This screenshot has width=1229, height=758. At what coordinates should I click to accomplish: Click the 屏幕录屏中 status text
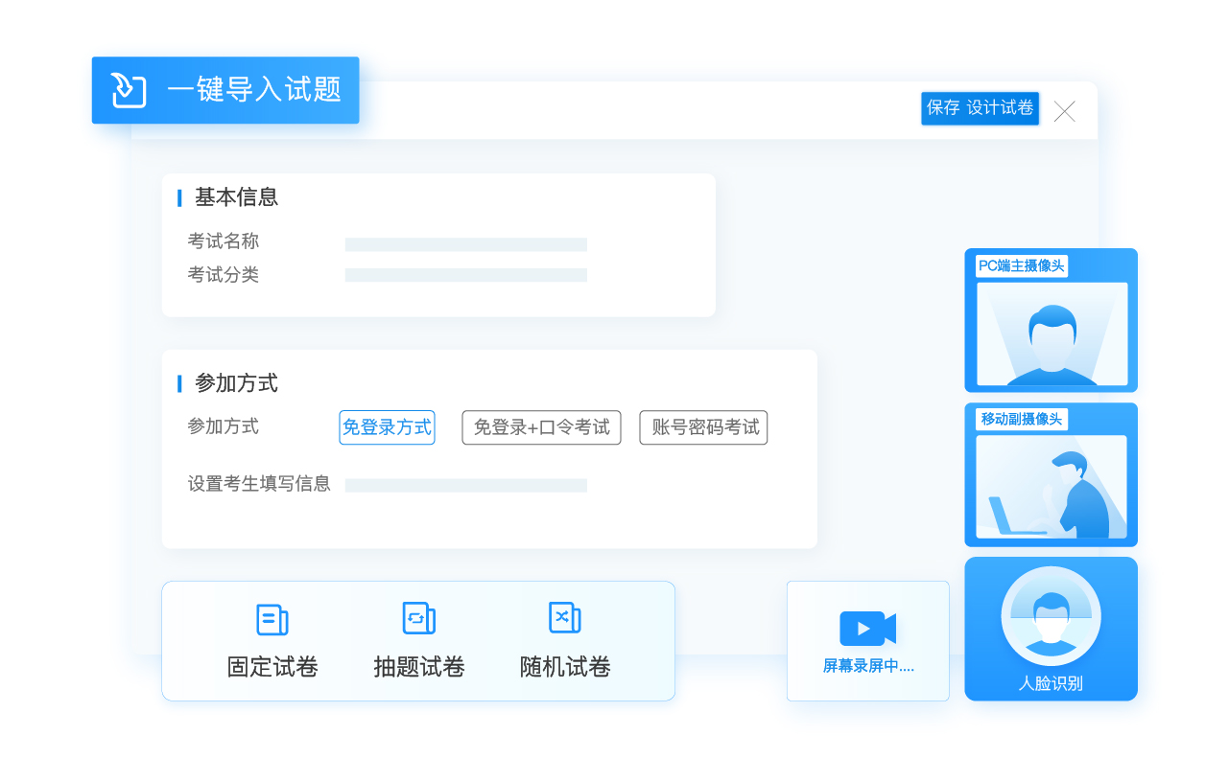868,666
